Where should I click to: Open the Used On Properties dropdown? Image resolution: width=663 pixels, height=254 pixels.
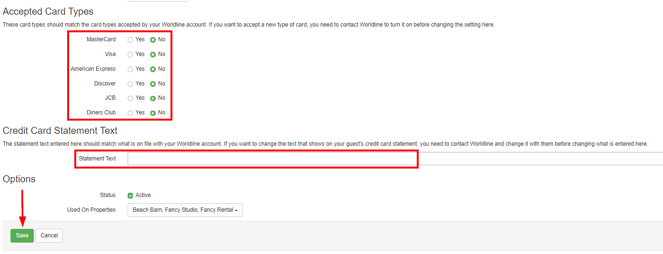point(185,210)
